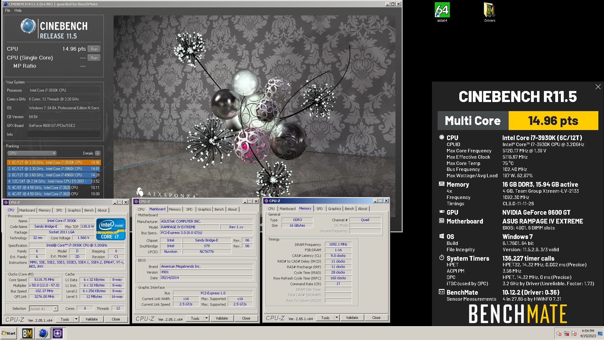604x340 pixels.
Task: Open About tab in left CPU-Z window
Action: click(102, 210)
